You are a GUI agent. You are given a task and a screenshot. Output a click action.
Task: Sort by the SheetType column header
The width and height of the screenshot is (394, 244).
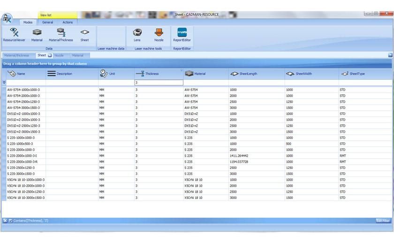[x=365, y=74]
